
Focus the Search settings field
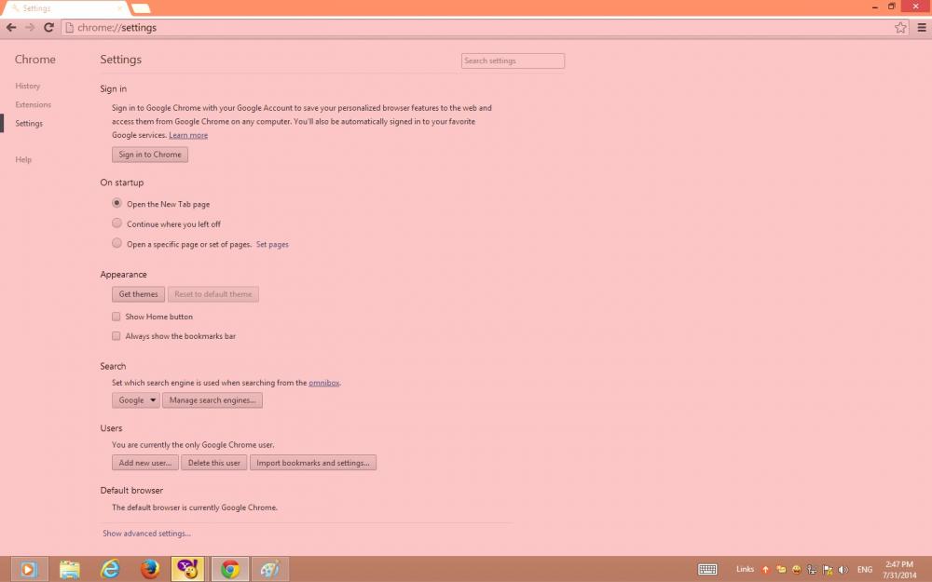point(513,61)
